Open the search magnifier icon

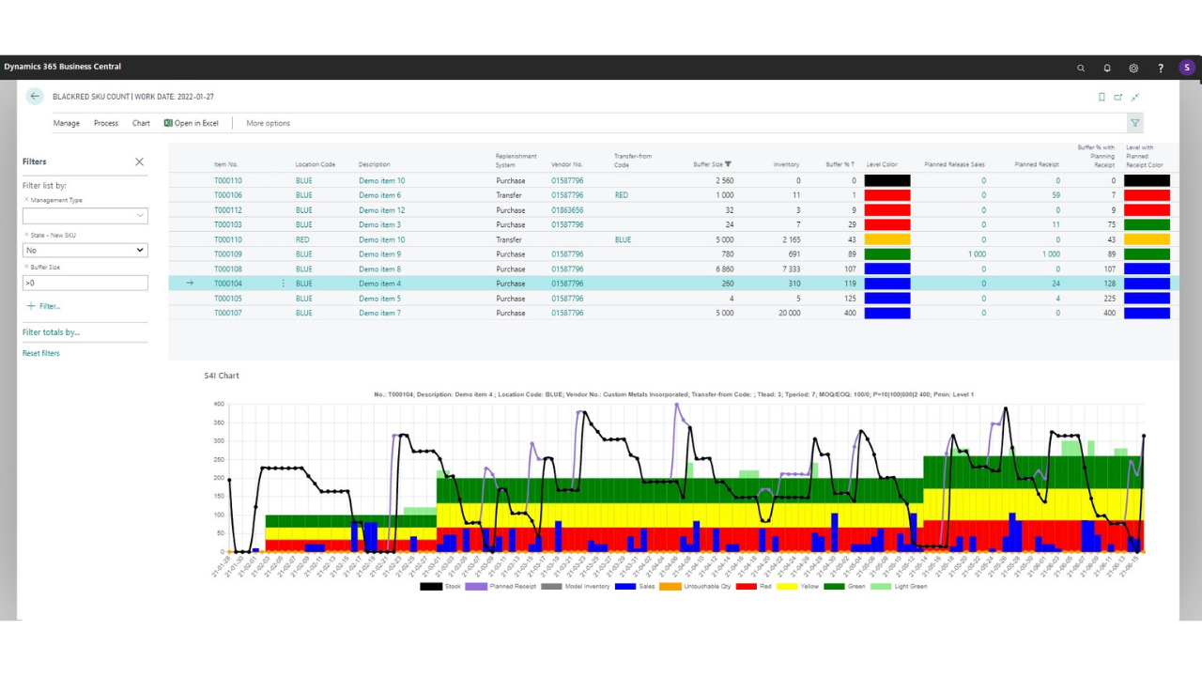1081,68
